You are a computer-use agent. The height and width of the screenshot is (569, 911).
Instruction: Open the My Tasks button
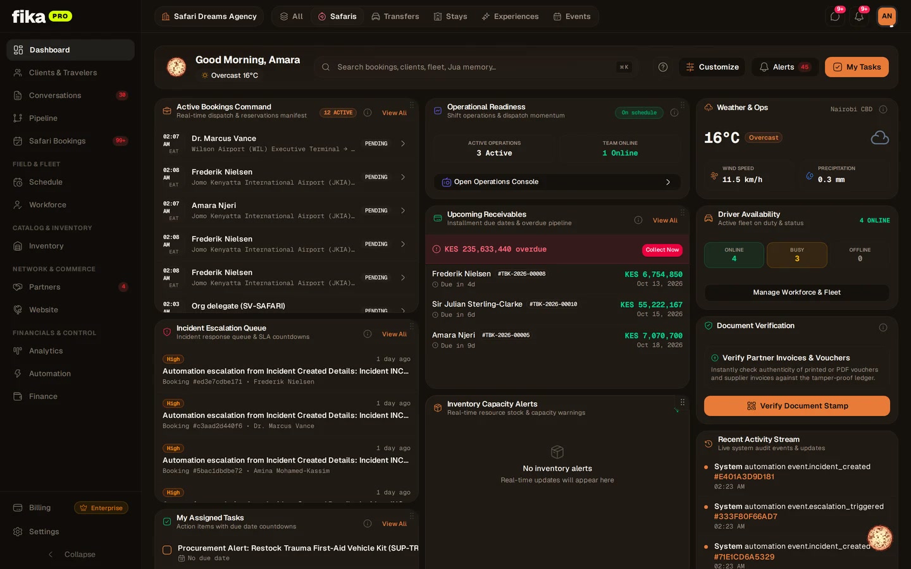857,67
